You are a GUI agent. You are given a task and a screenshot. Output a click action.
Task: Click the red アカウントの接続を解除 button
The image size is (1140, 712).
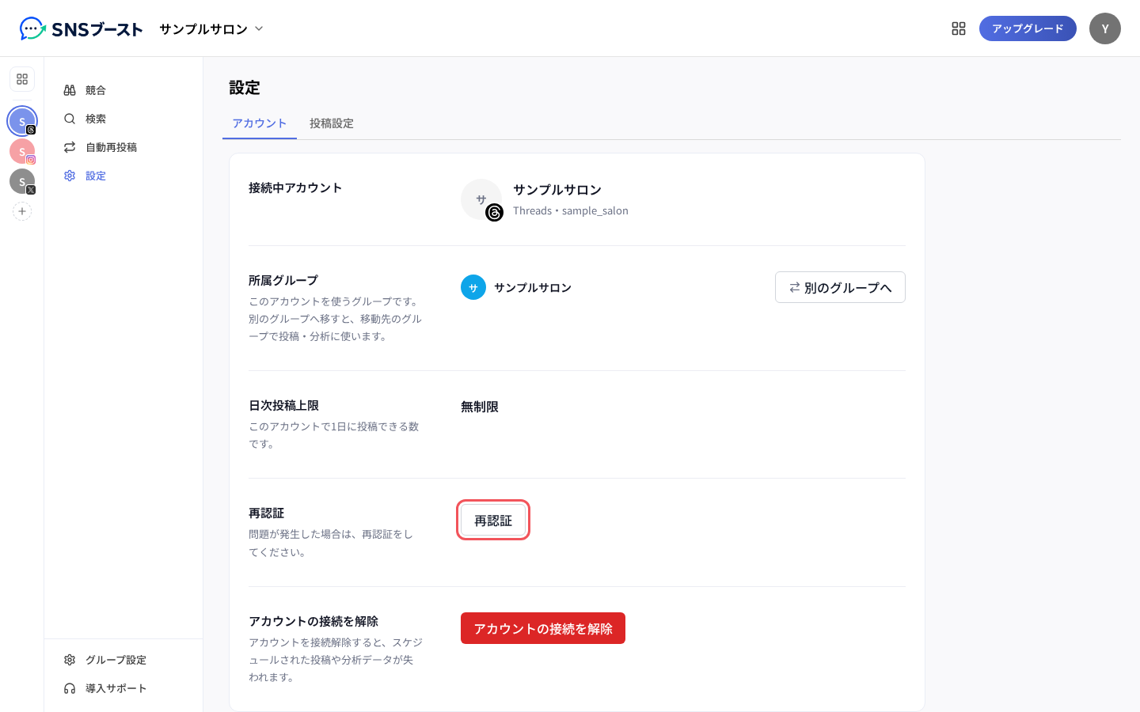point(543,628)
